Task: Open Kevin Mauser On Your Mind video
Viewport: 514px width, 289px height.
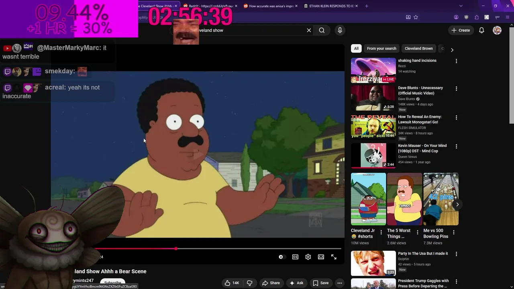Action: [x=373, y=156]
